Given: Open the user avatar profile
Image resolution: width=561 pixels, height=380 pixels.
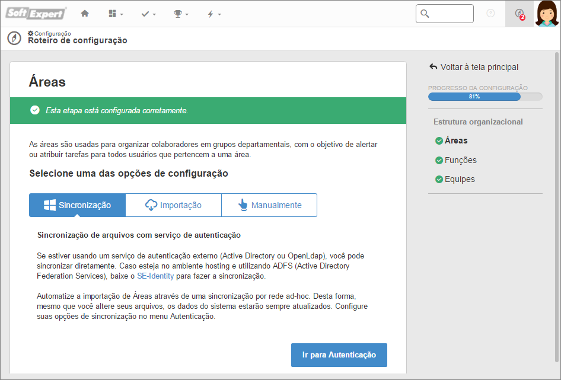Looking at the screenshot, I should [547, 14].
